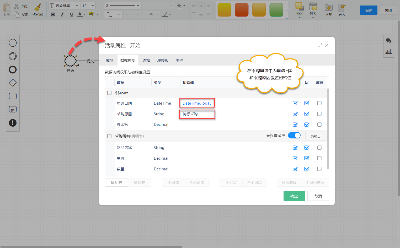Toggle second checked box in 采购原因 row

(307, 114)
